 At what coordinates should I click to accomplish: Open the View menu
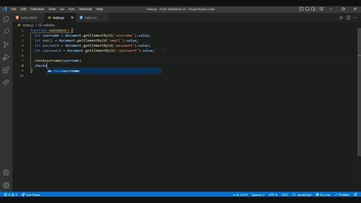(52, 9)
